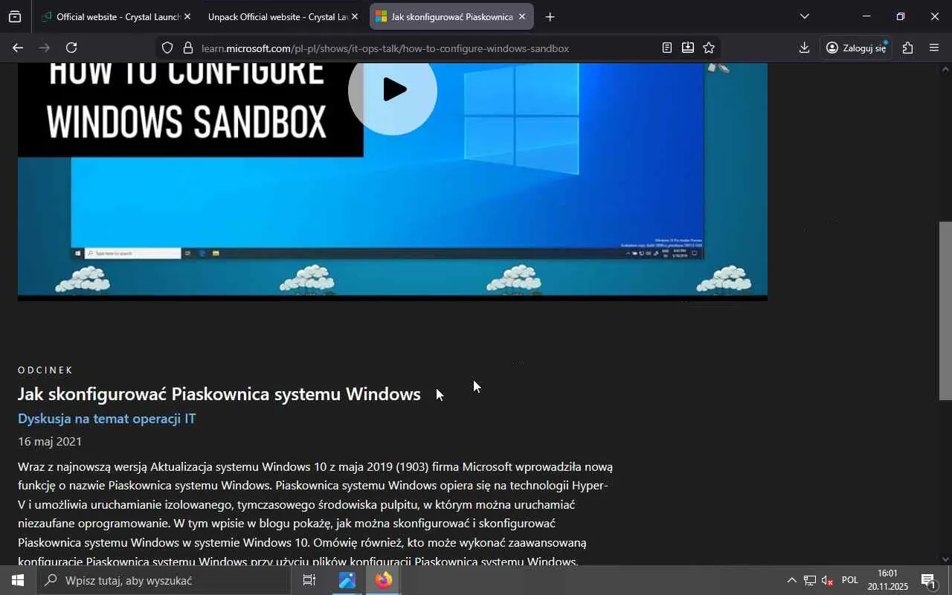The image size is (952, 595).
Task: Change the POL keyboard language
Action: [x=850, y=580]
